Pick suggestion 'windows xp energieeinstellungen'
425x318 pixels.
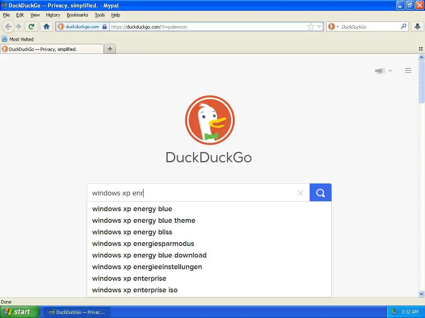[x=209, y=267]
